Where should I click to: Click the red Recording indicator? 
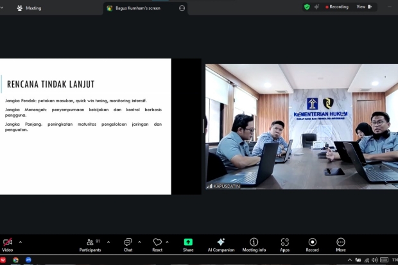point(337,7)
